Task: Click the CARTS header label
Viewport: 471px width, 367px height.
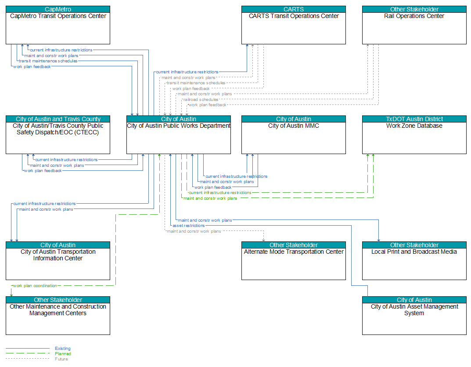Action: 294,9
